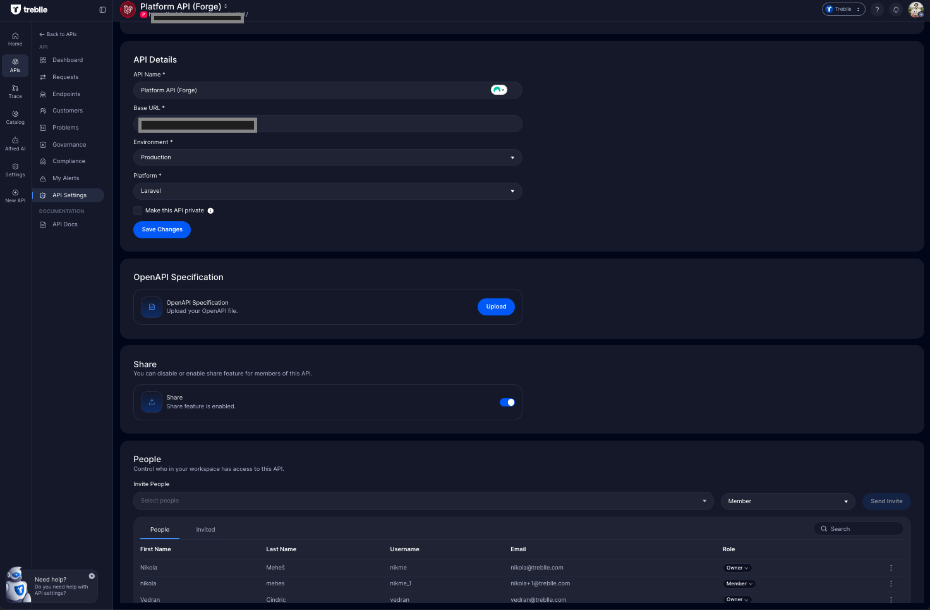
Task: Click the New API plus icon
Action: pos(15,193)
